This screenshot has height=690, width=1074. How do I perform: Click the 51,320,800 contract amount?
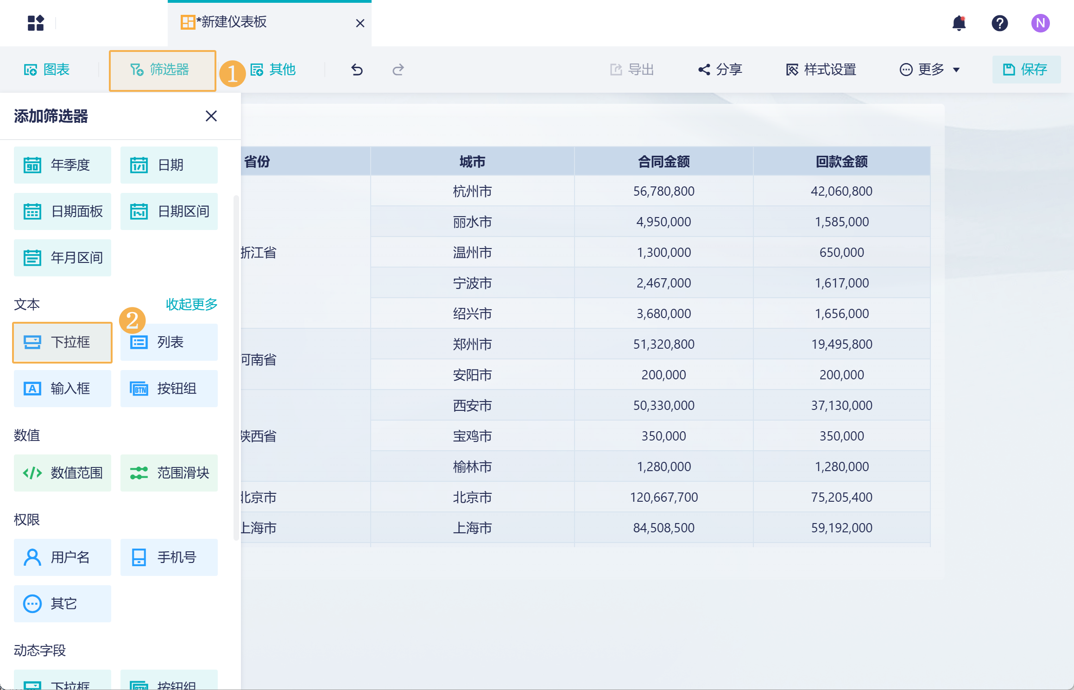[663, 344]
